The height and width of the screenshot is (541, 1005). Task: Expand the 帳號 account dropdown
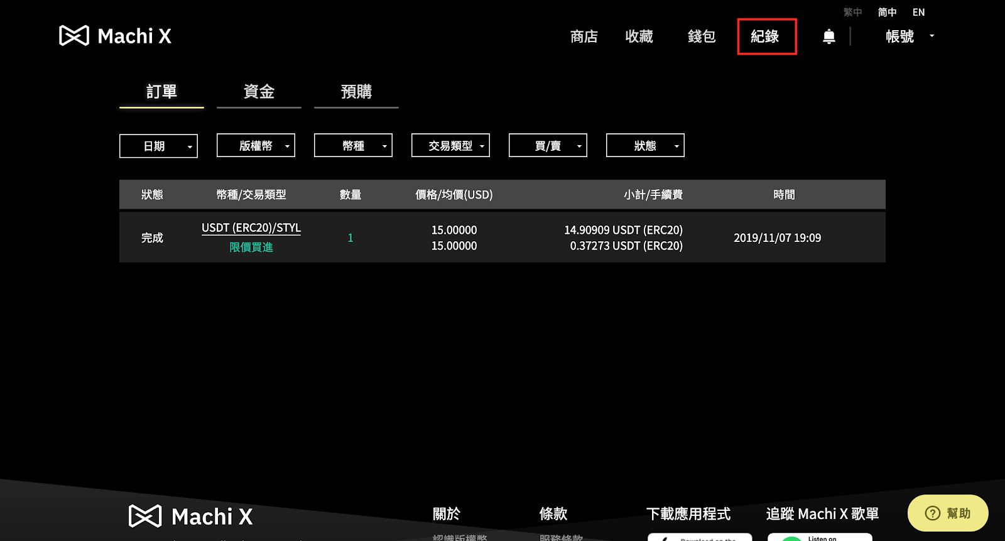(908, 36)
